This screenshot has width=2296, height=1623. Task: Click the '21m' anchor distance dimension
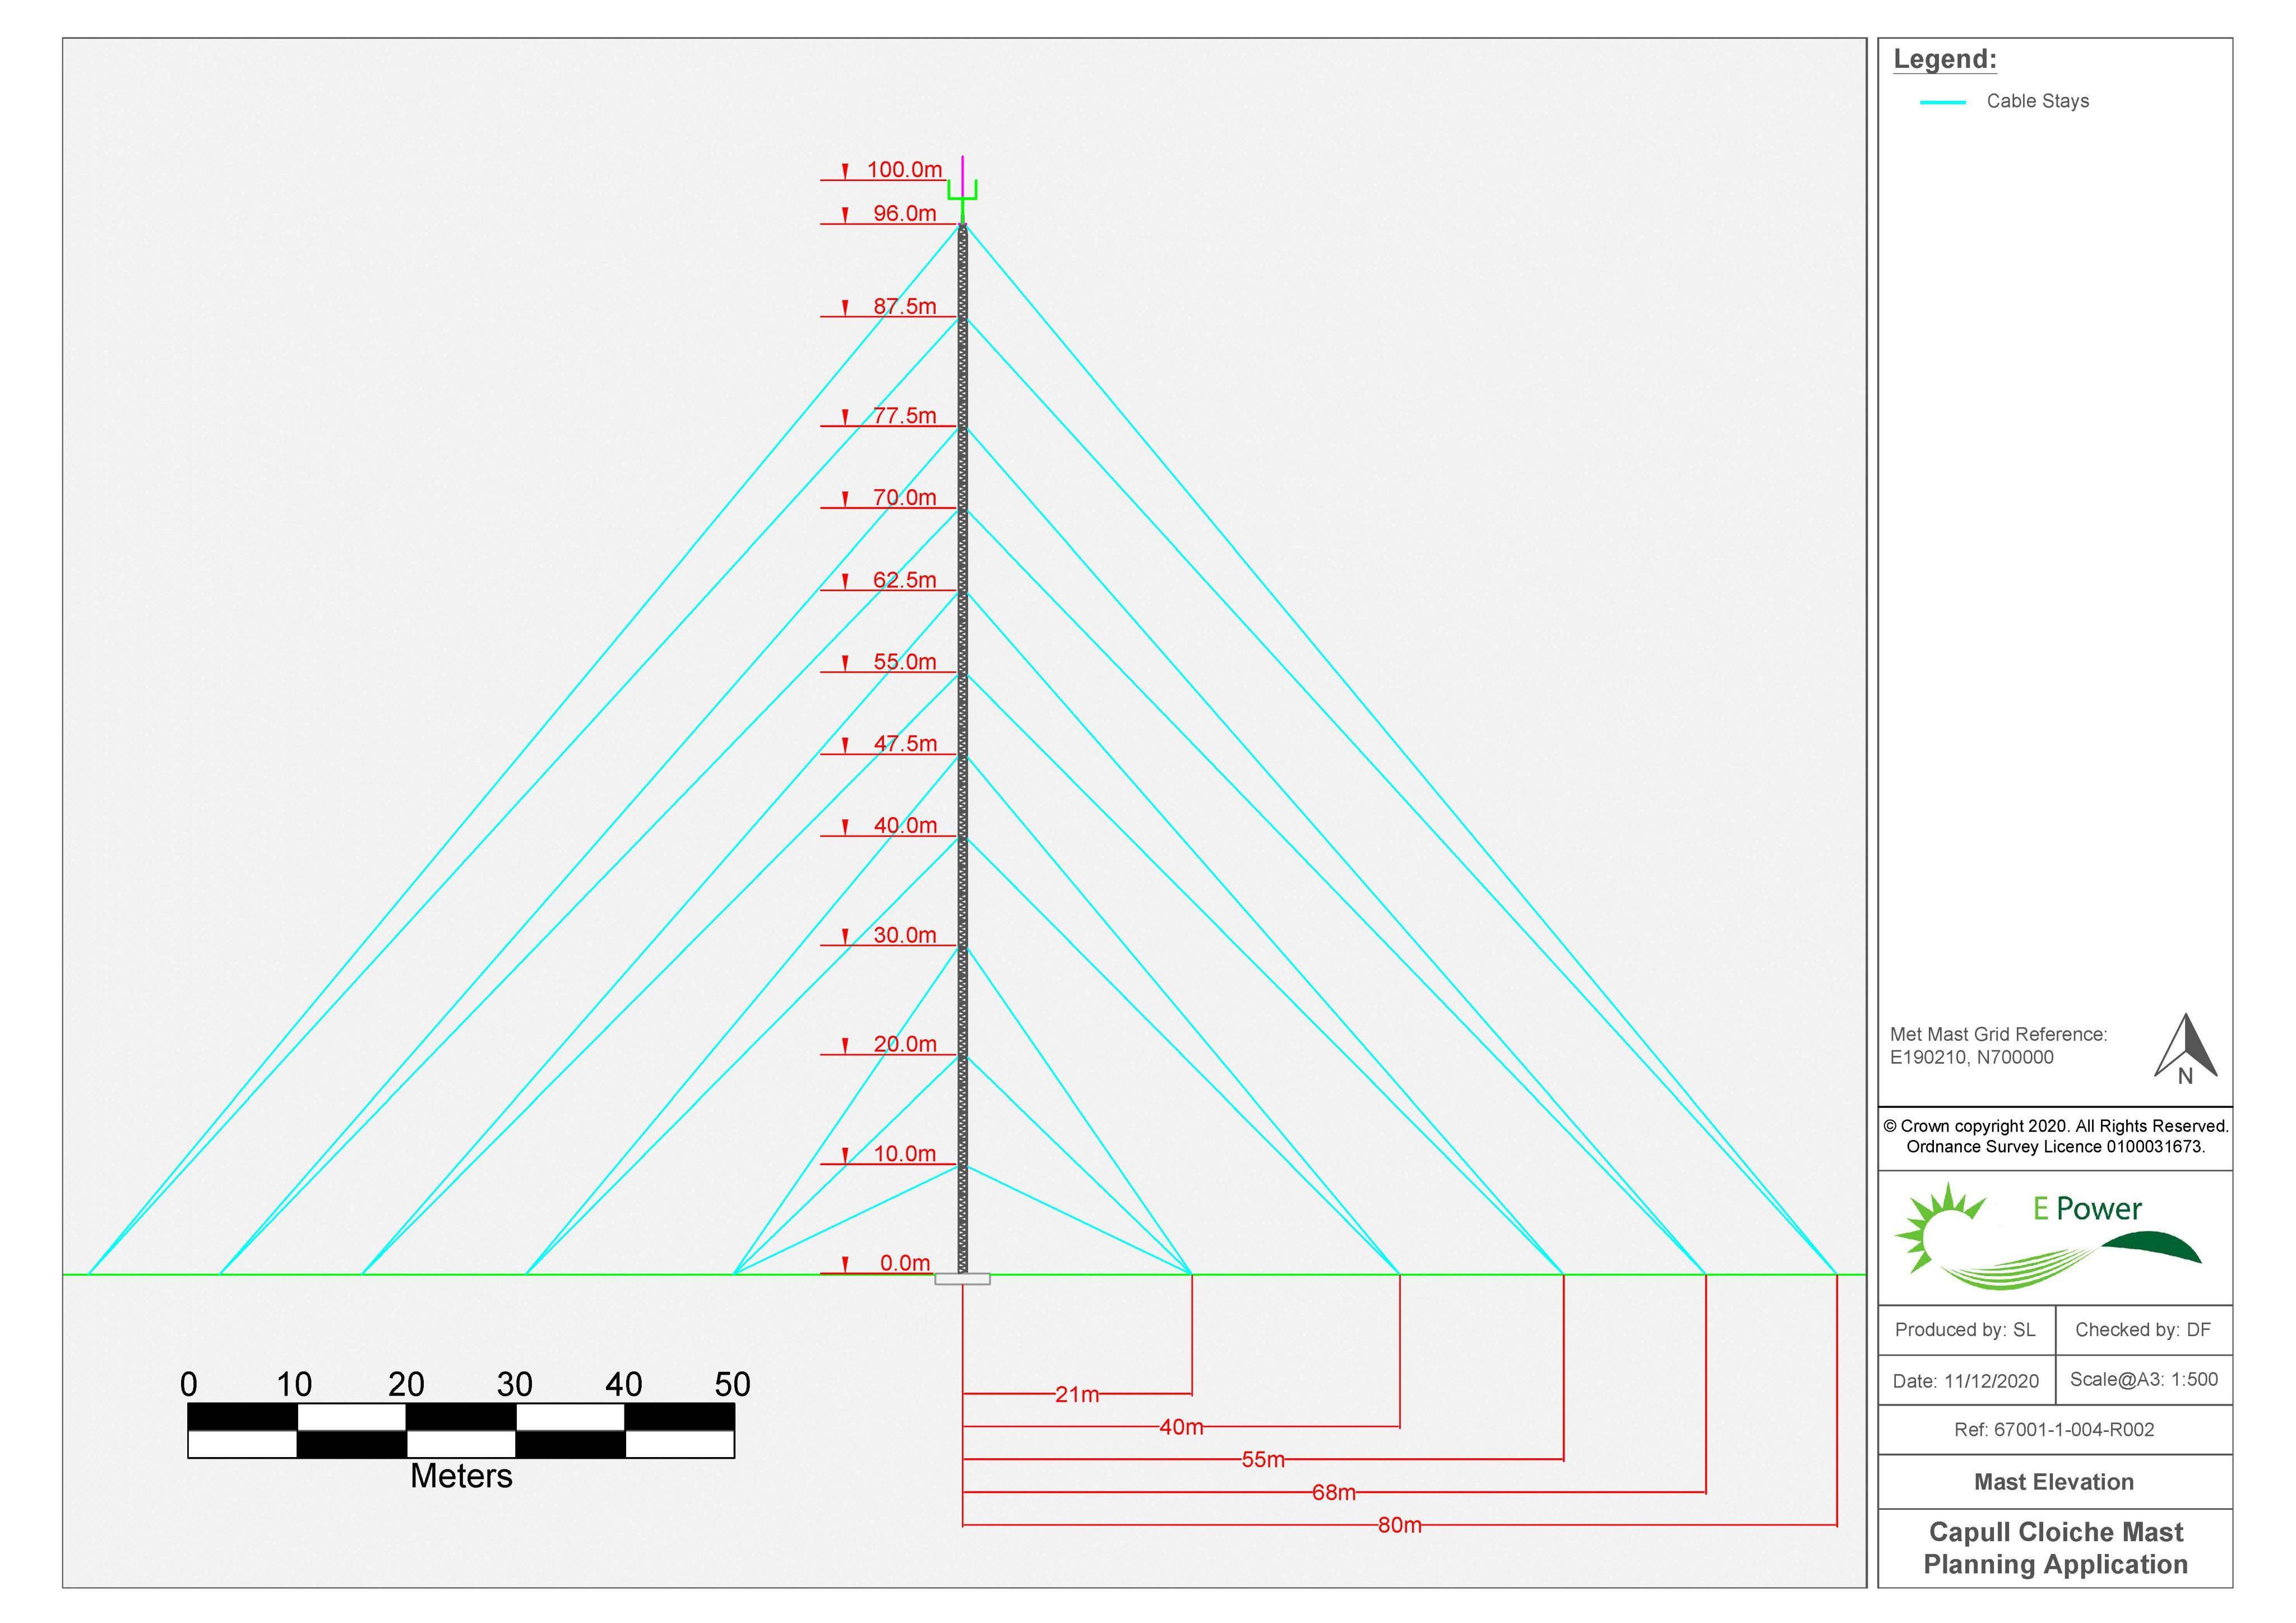[x=1077, y=1394]
